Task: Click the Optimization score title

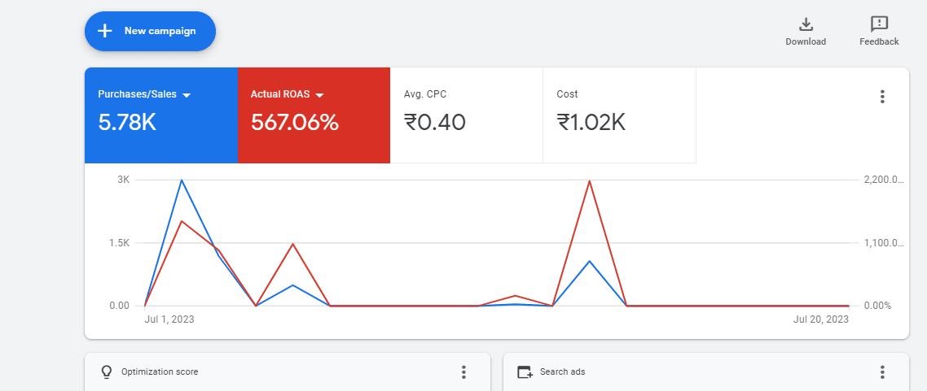Action: 160,372
